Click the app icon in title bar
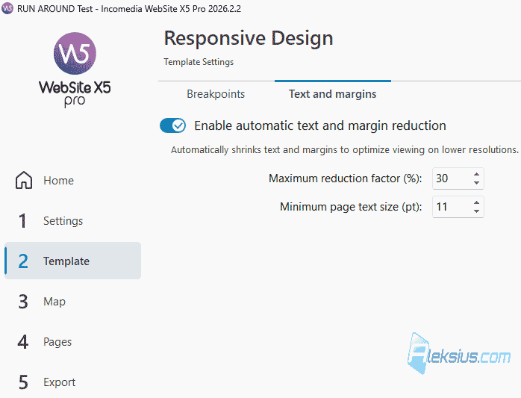The width and height of the screenshot is (521, 398). tap(7, 8)
